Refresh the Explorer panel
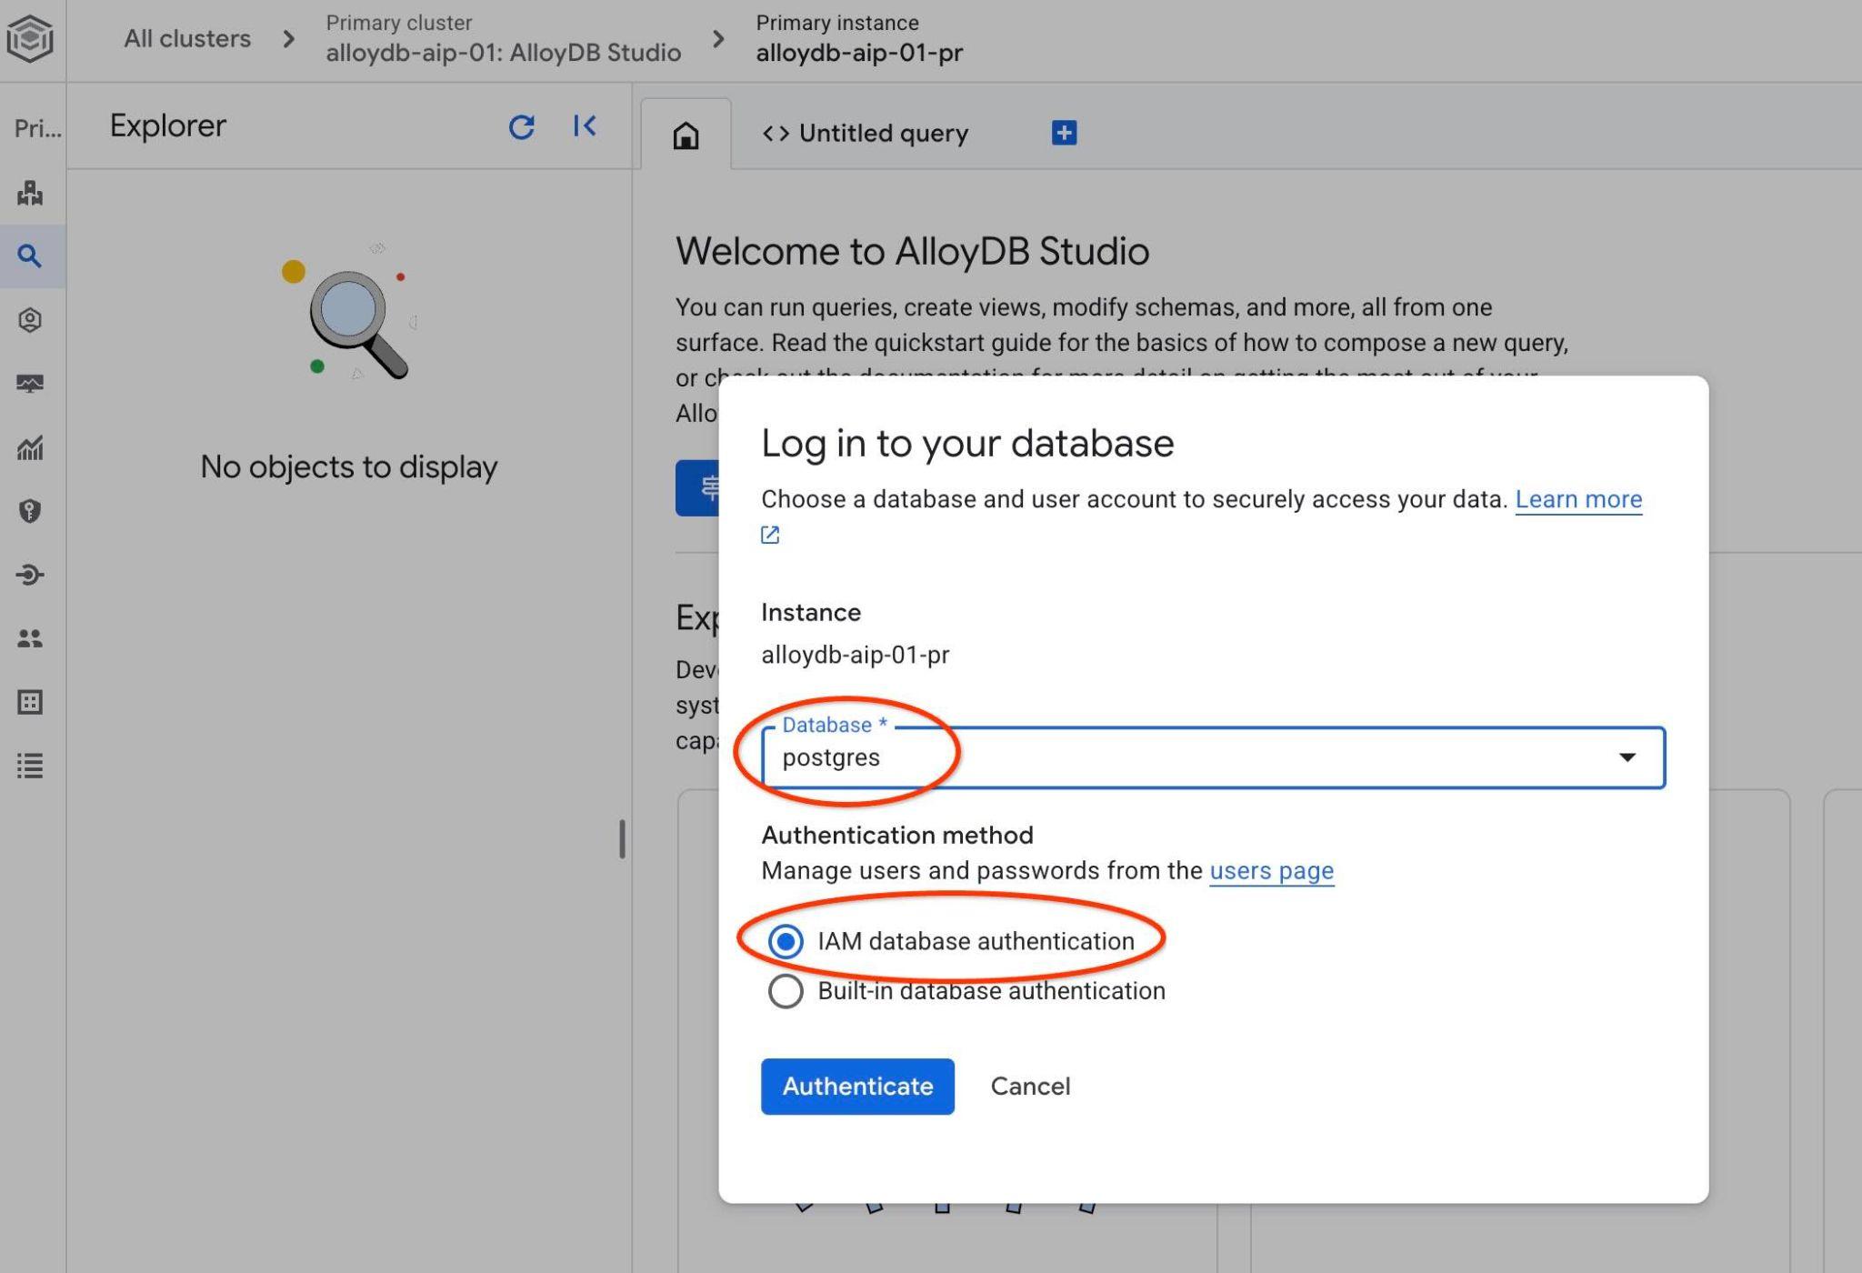 point(521,126)
